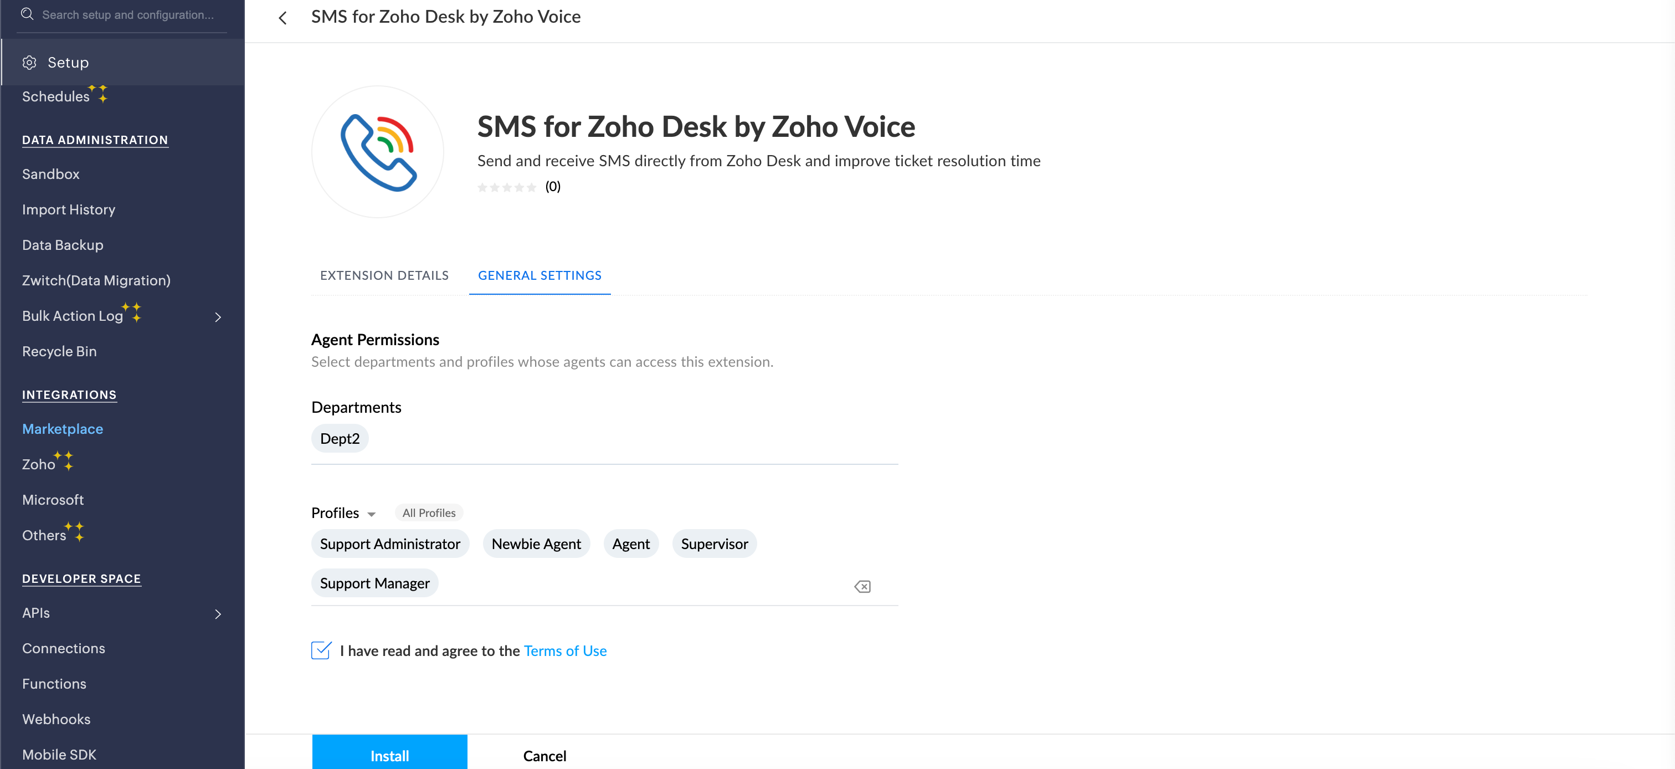Click the sparkle icon beside Schedules
Viewport: 1675px width, 769px height.
coord(99,93)
